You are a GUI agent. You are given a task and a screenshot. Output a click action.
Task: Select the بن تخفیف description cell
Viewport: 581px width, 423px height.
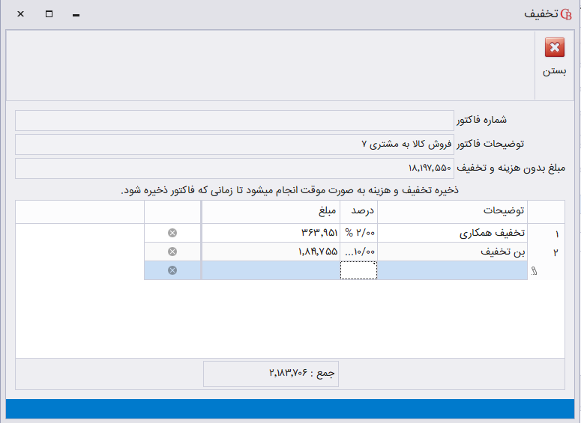coord(452,252)
